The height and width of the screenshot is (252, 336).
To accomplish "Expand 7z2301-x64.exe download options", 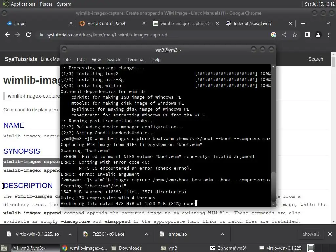I will click(x=146, y=234).
